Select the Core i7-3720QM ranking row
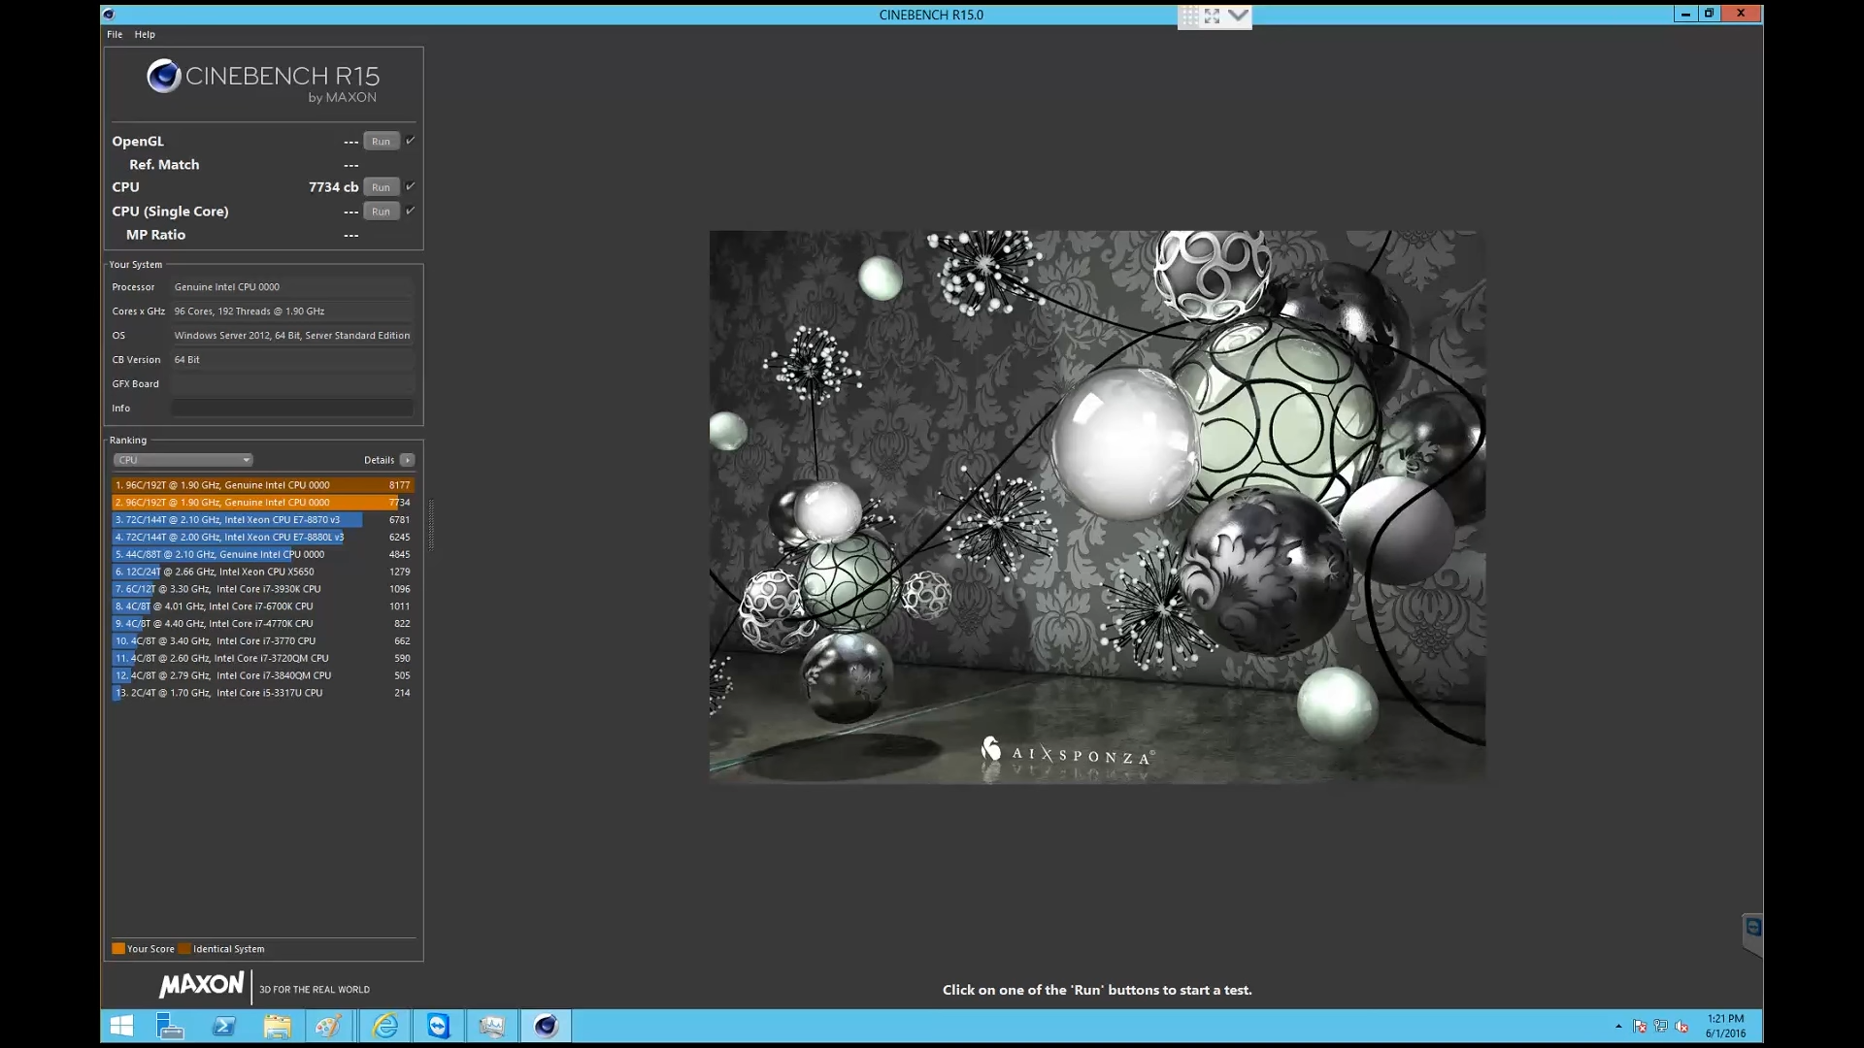Image resolution: width=1864 pixels, height=1048 pixels. [x=263, y=659]
